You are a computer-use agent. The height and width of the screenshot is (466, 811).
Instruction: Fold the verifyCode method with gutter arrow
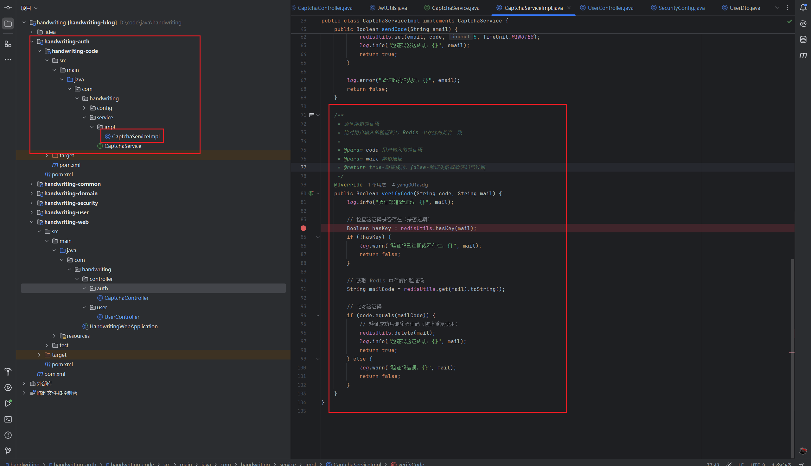coord(318,194)
